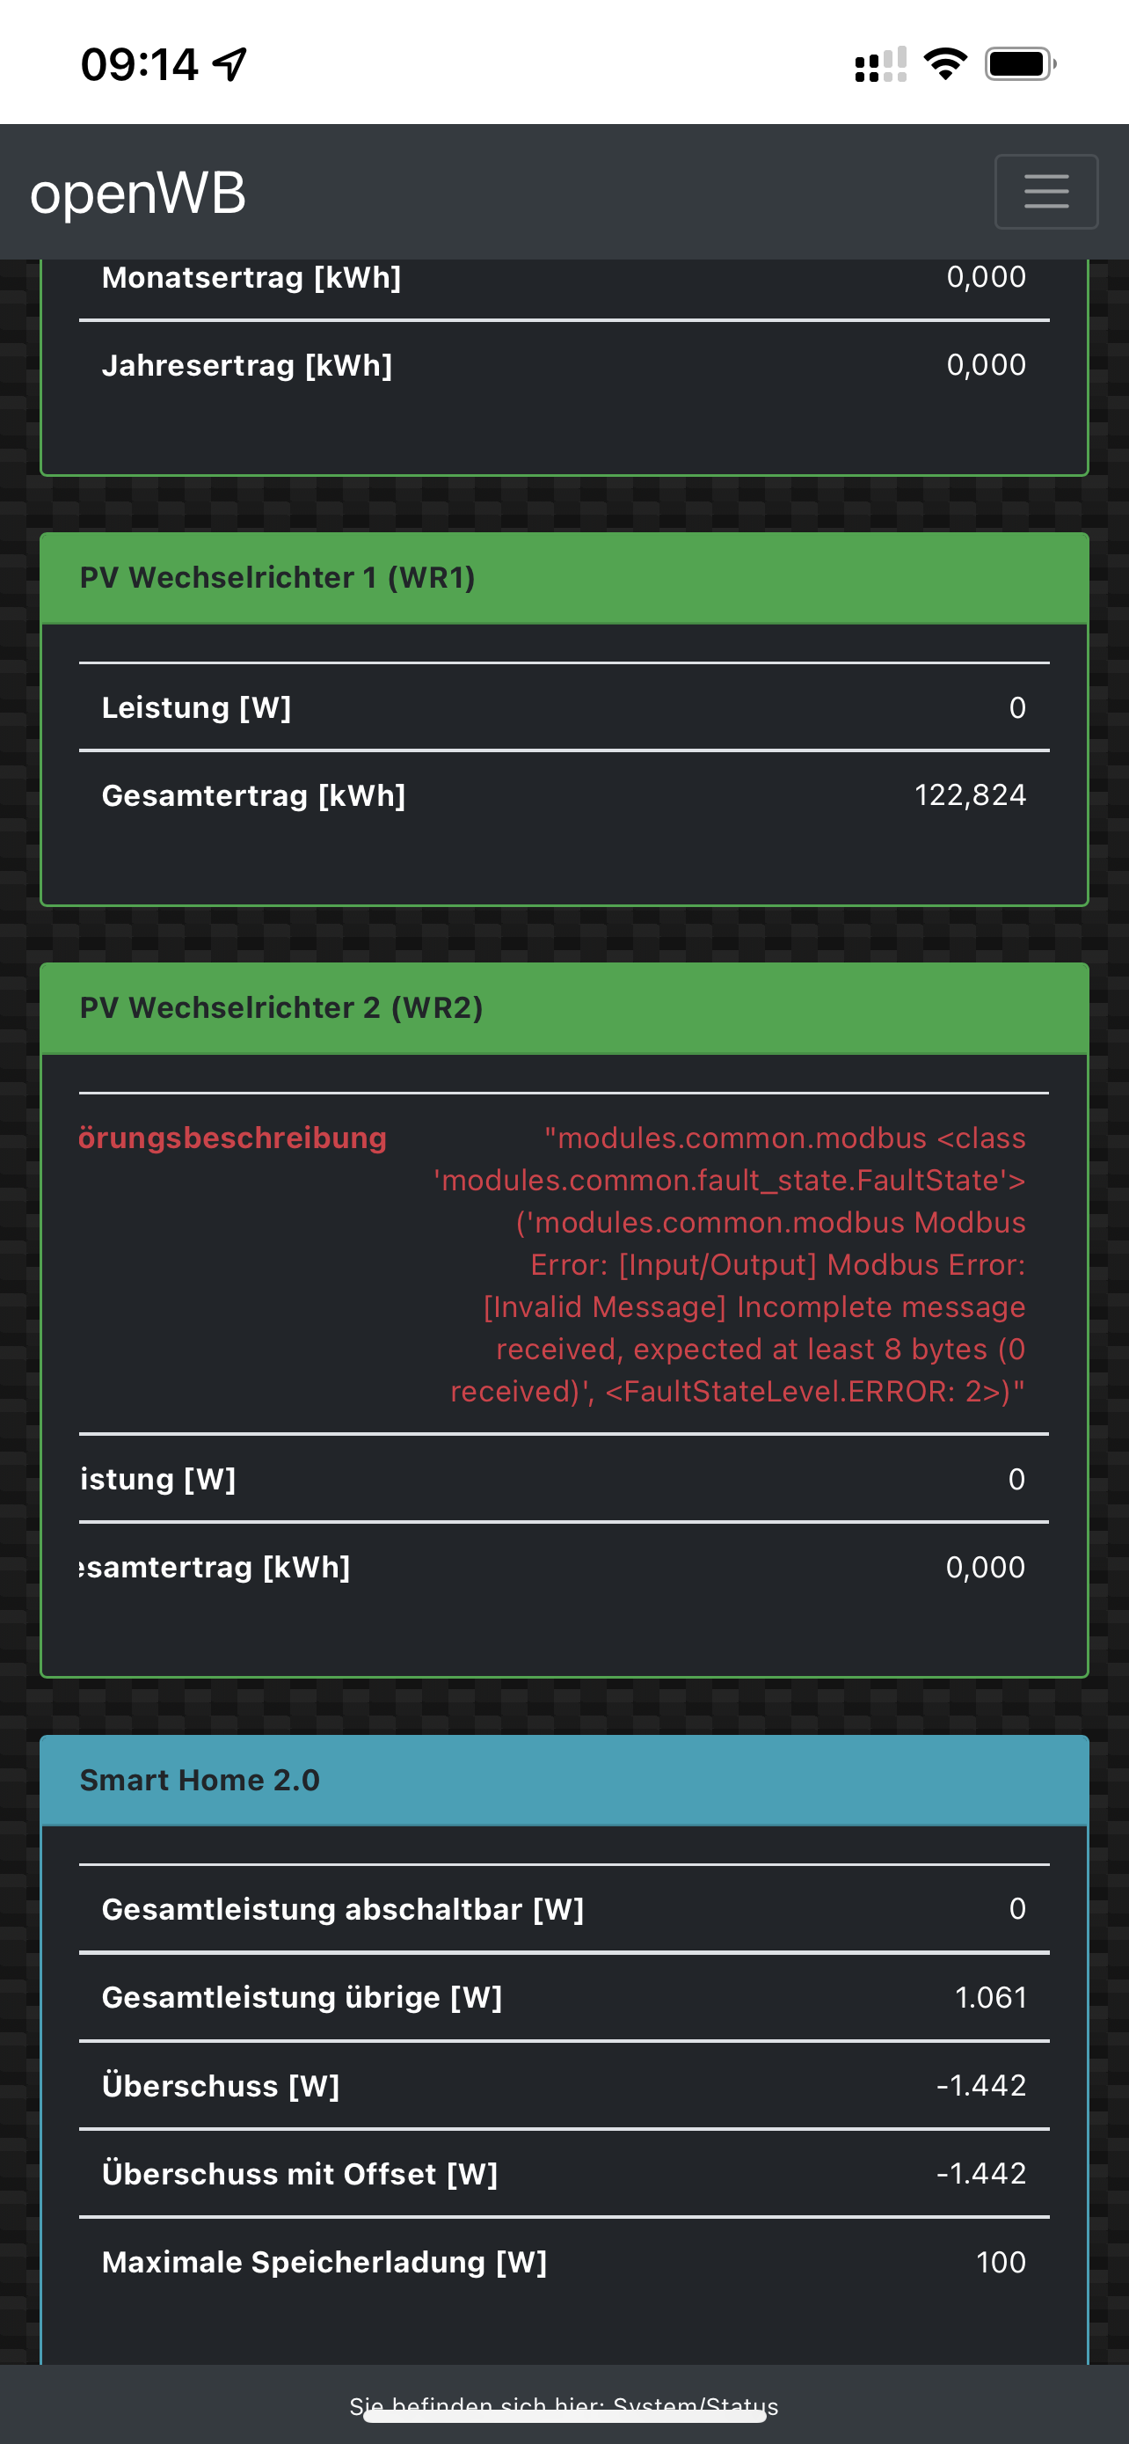
Task: Collapse the Smart Home 2.0 header
Action: [563, 1780]
